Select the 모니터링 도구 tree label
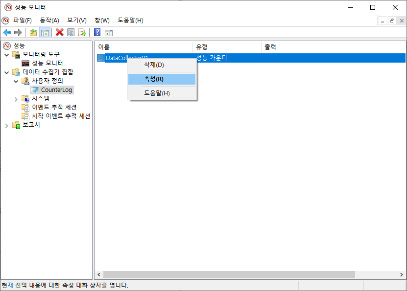Image resolution: width=407 pixels, height=291 pixels. coord(41,54)
